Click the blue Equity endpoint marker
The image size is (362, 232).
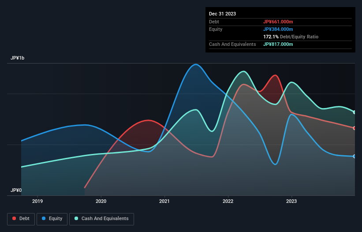point(355,156)
